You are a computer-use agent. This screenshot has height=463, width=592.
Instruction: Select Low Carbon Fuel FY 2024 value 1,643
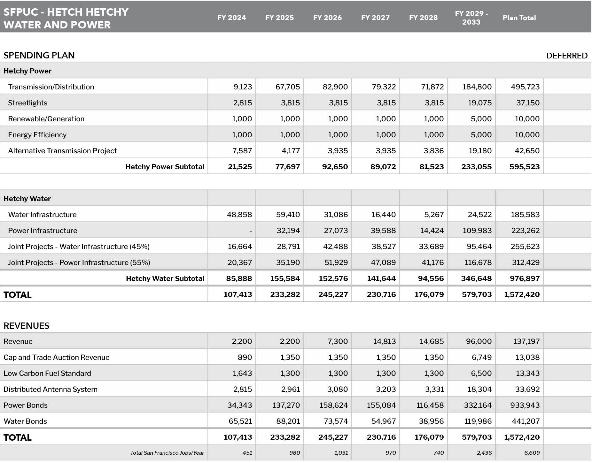(x=242, y=373)
